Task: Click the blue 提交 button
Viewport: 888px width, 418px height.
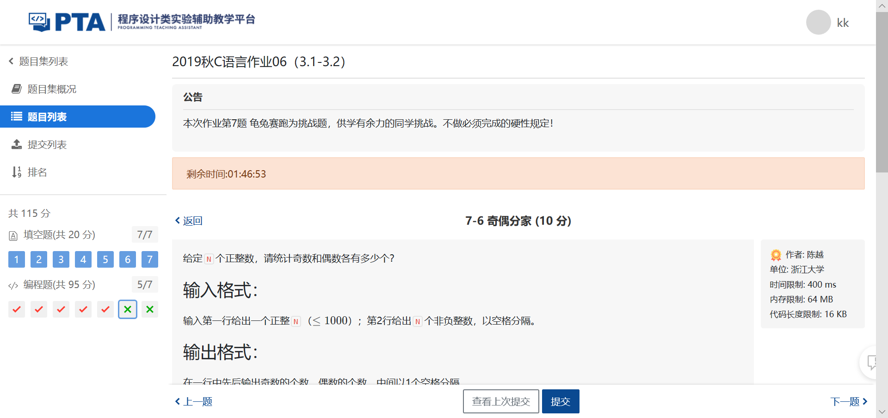Action: click(561, 401)
